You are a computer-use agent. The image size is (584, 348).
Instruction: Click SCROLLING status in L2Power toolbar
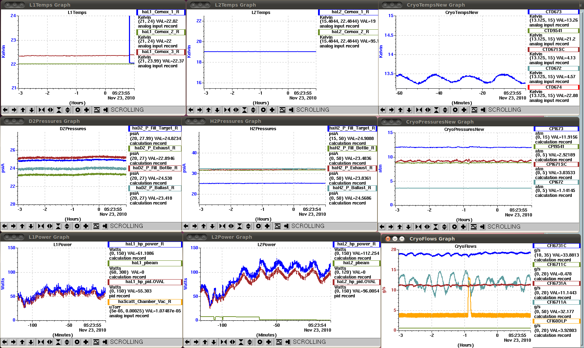pos(309,342)
